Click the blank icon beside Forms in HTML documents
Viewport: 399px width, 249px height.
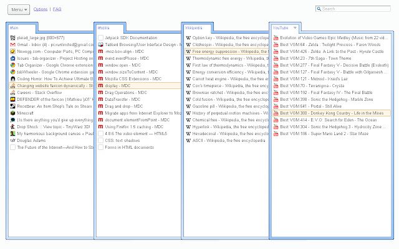[101, 148]
